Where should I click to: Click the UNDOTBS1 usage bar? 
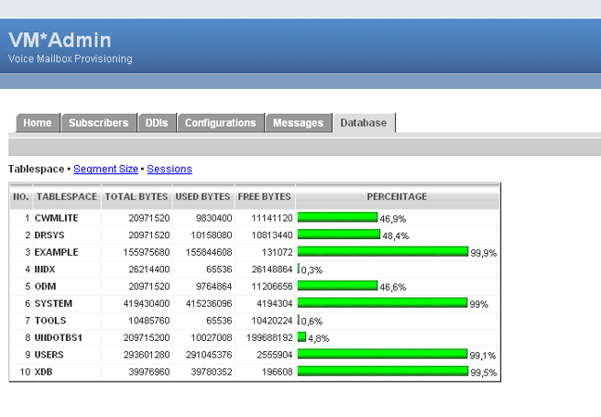[x=301, y=337]
